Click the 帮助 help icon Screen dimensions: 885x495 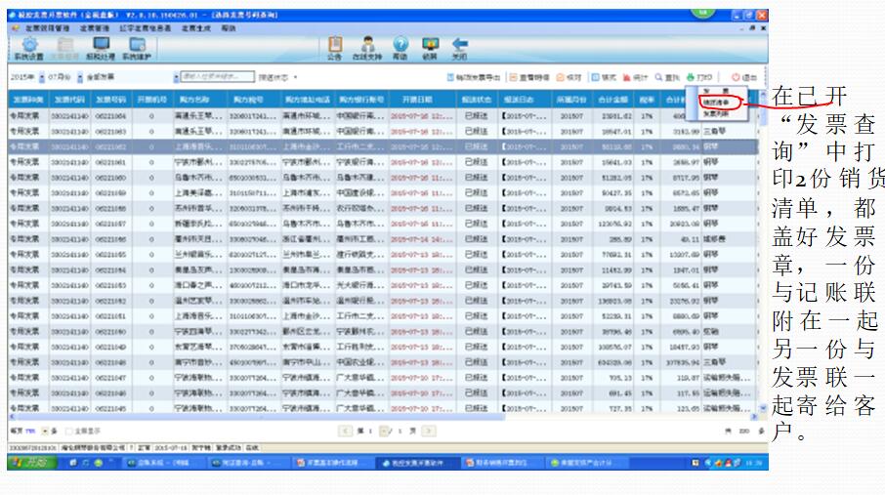[400, 48]
